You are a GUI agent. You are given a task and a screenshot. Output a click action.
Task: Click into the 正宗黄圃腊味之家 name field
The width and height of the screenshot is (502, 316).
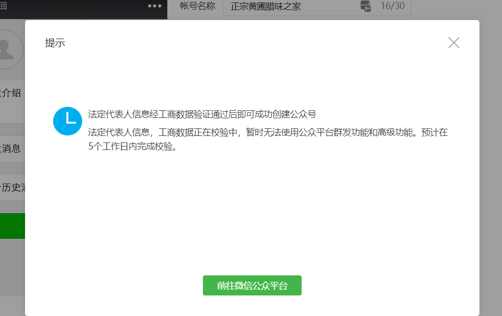pos(291,7)
